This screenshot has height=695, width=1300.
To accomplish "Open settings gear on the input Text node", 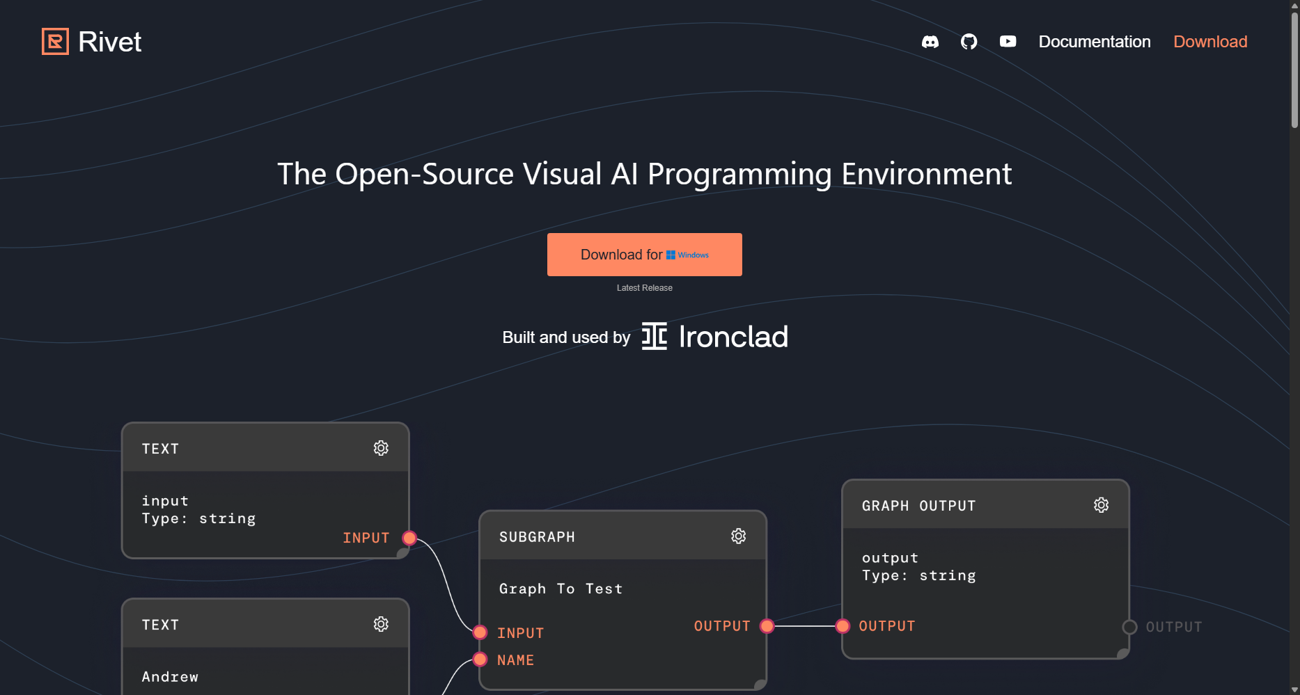I will (381, 448).
